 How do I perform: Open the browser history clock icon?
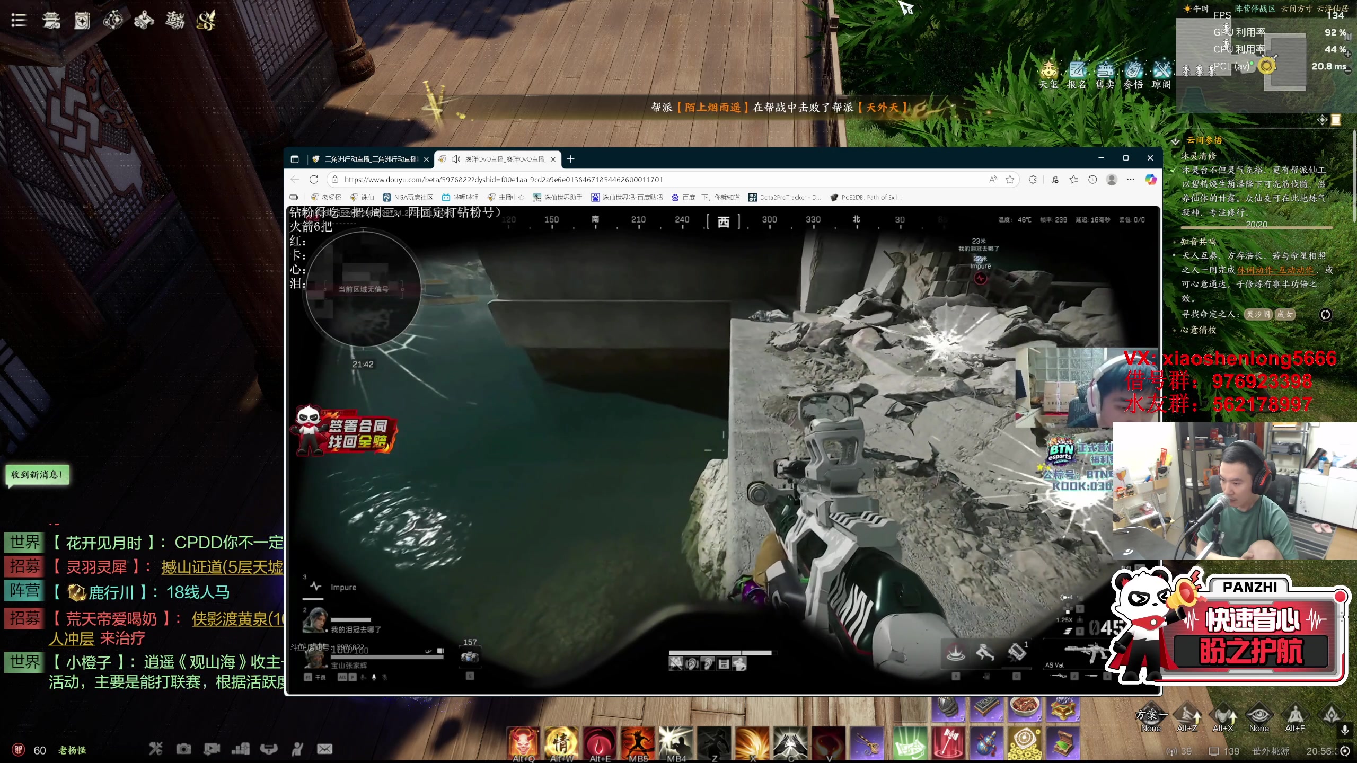1092,180
